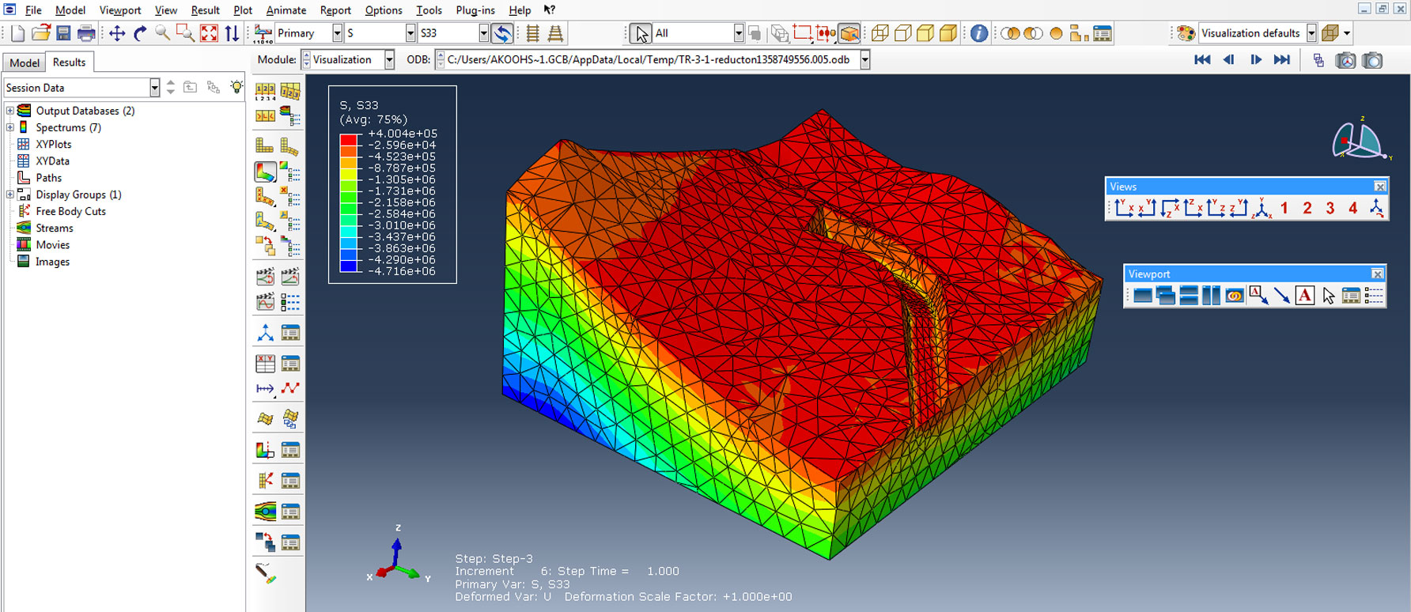Click the blue swatch in the S33 legend
Screen dimensions: 1411x612
348,266
